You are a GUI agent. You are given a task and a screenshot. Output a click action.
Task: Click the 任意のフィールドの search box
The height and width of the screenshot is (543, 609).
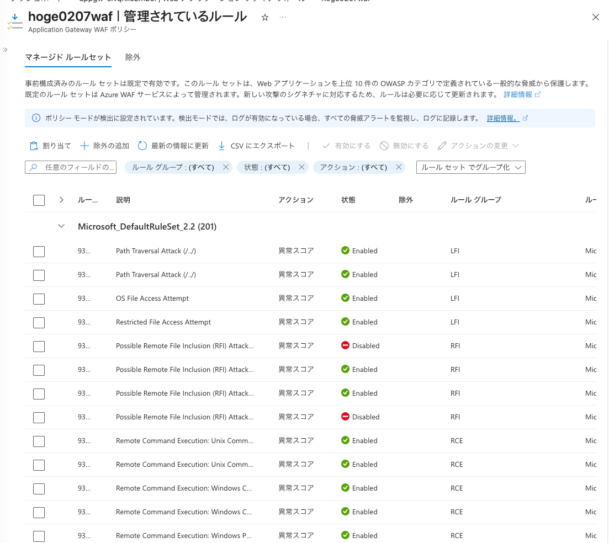pos(72,167)
